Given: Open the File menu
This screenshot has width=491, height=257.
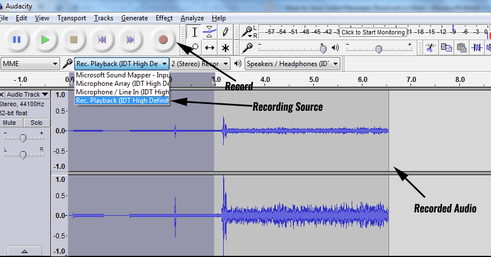Looking at the screenshot, I should (4, 18).
